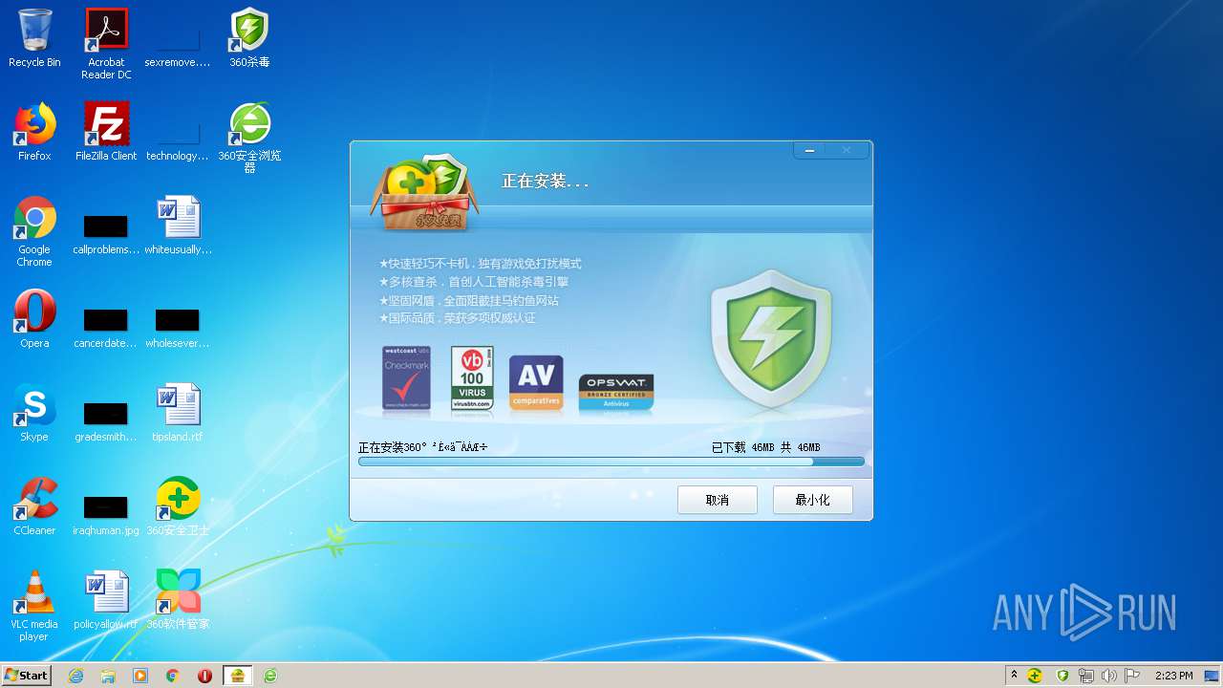The image size is (1223, 688).
Task: Open the network tray icon
Action: 1086,676
